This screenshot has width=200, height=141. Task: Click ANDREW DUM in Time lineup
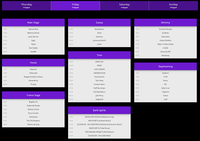100,73
